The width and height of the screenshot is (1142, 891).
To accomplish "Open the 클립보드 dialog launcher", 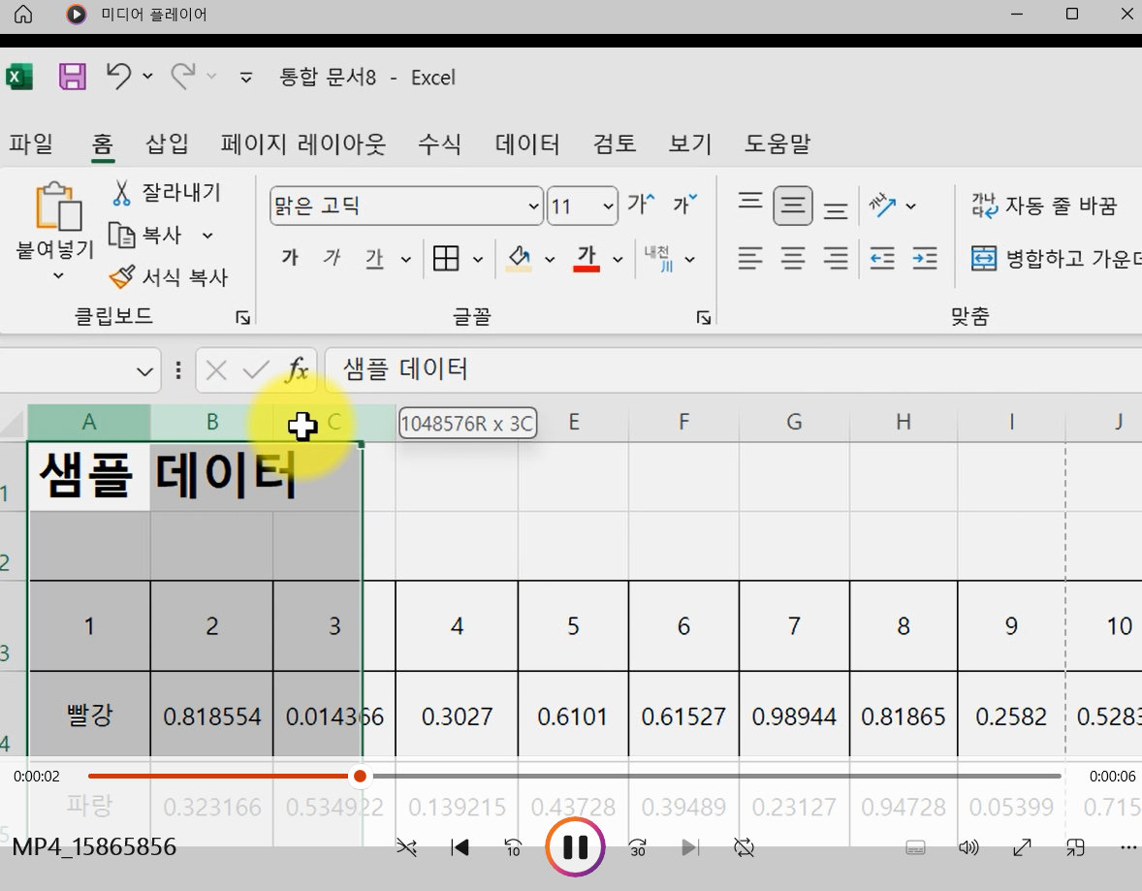I will tap(242, 318).
